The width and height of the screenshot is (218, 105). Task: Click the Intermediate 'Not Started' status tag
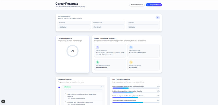tap(97, 27)
